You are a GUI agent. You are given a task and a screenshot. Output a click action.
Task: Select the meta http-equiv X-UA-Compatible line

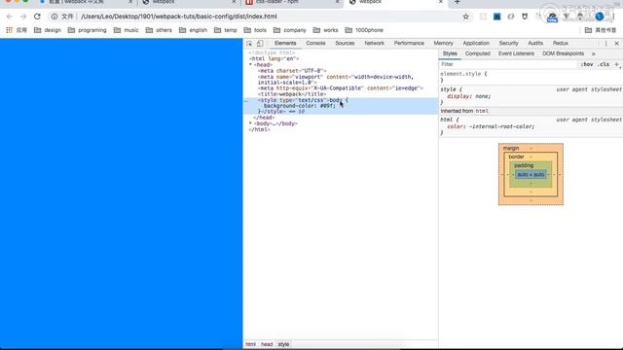341,88
